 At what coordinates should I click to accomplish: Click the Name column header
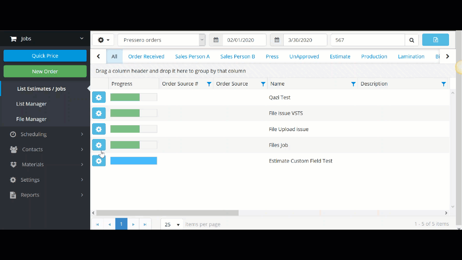278,84
